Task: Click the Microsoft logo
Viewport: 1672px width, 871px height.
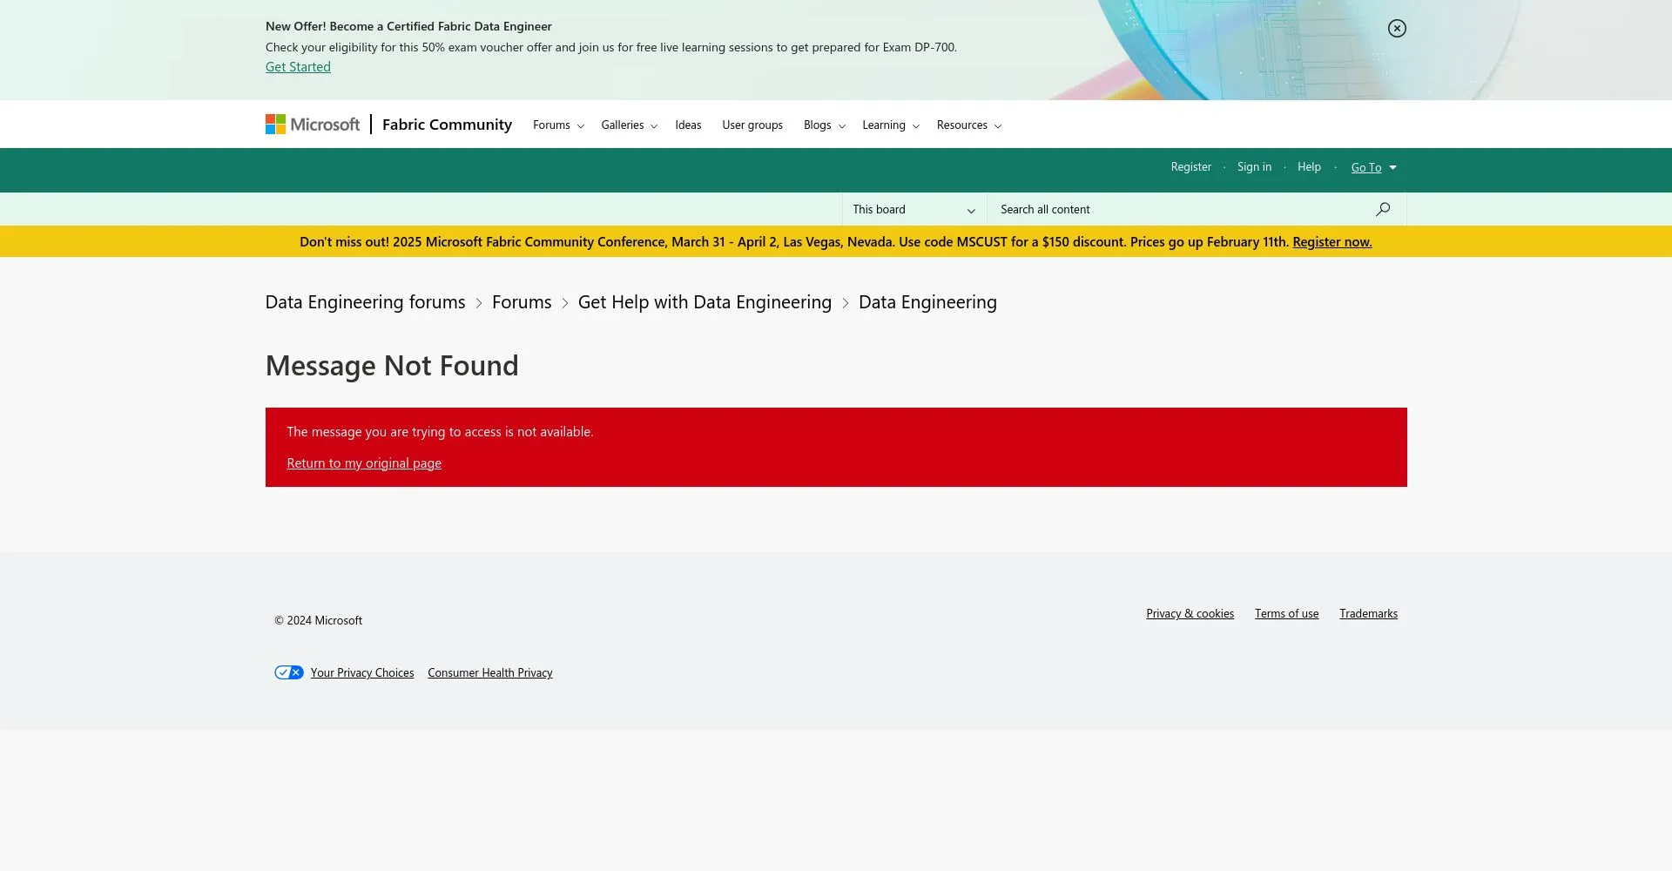Action: click(x=313, y=125)
